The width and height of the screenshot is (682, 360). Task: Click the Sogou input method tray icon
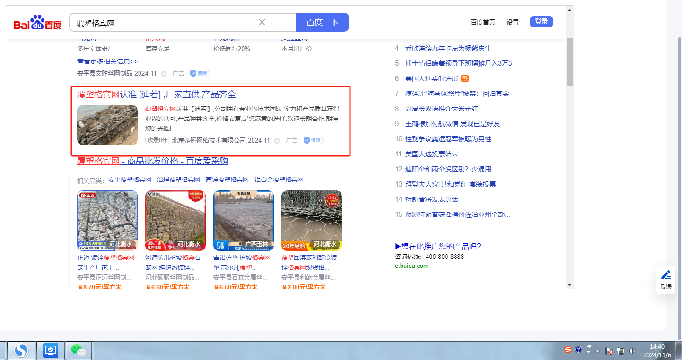coord(568,350)
